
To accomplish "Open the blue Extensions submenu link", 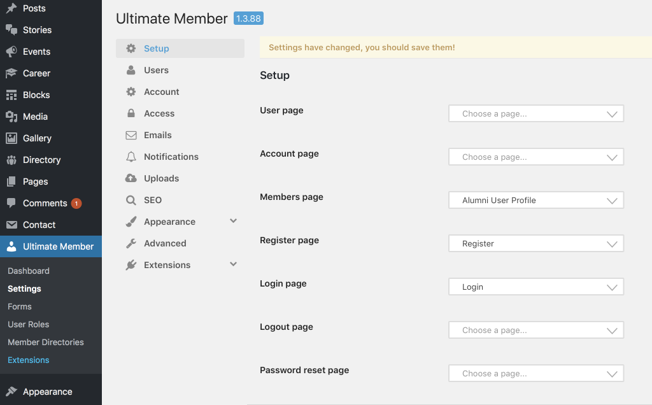I will 28,360.
